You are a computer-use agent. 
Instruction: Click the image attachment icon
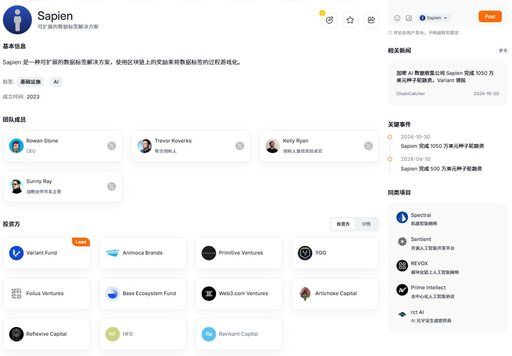pyautogui.click(x=409, y=18)
